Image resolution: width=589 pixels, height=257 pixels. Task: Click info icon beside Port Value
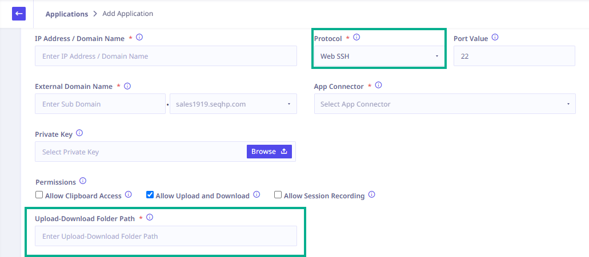(495, 38)
